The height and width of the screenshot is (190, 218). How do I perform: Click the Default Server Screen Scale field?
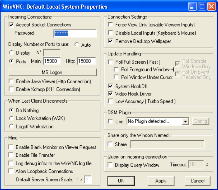(x=88, y=180)
